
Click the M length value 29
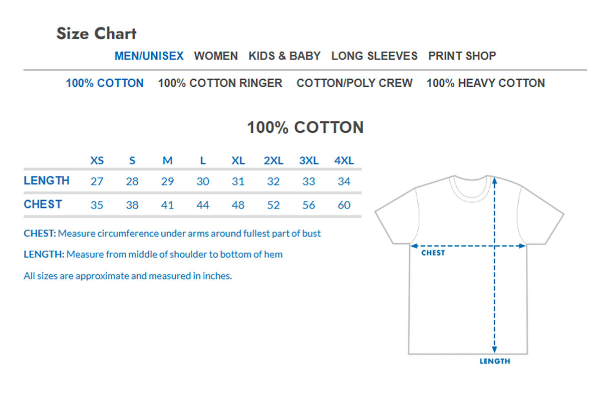(167, 181)
